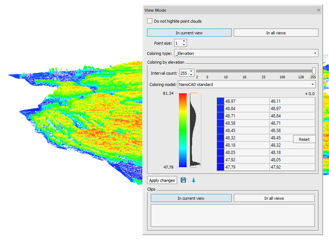Select top 'In all views' toggle button
The image size is (329, 240).
[276, 33]
